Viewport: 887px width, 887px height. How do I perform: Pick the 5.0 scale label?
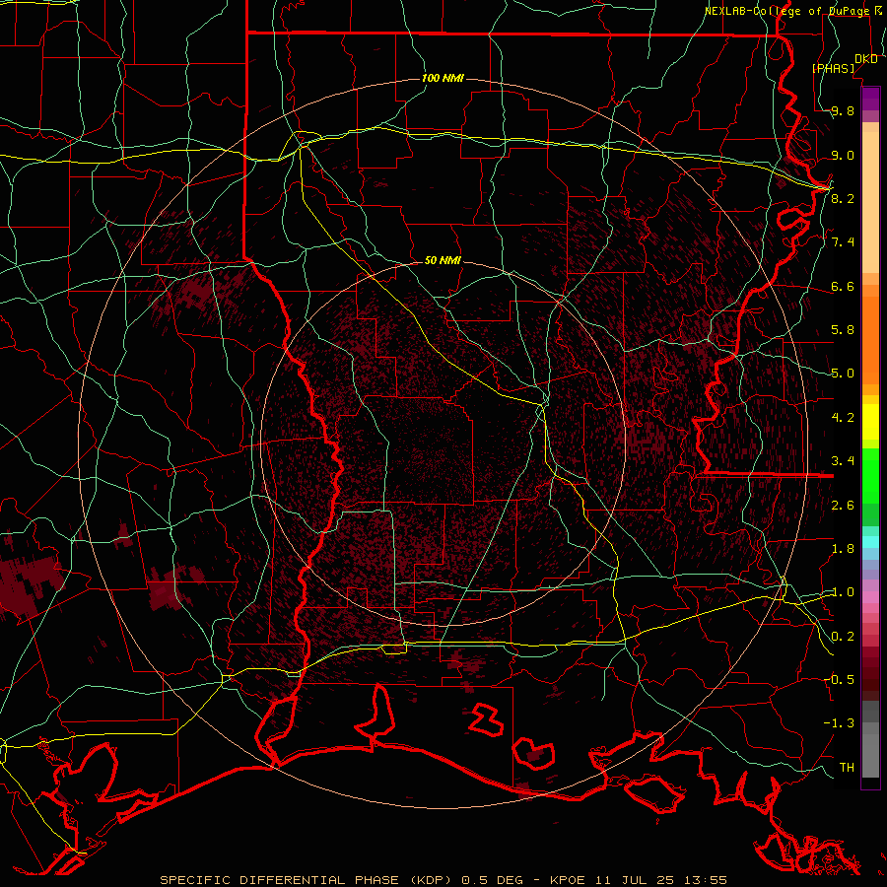click(x=843, y=374)
